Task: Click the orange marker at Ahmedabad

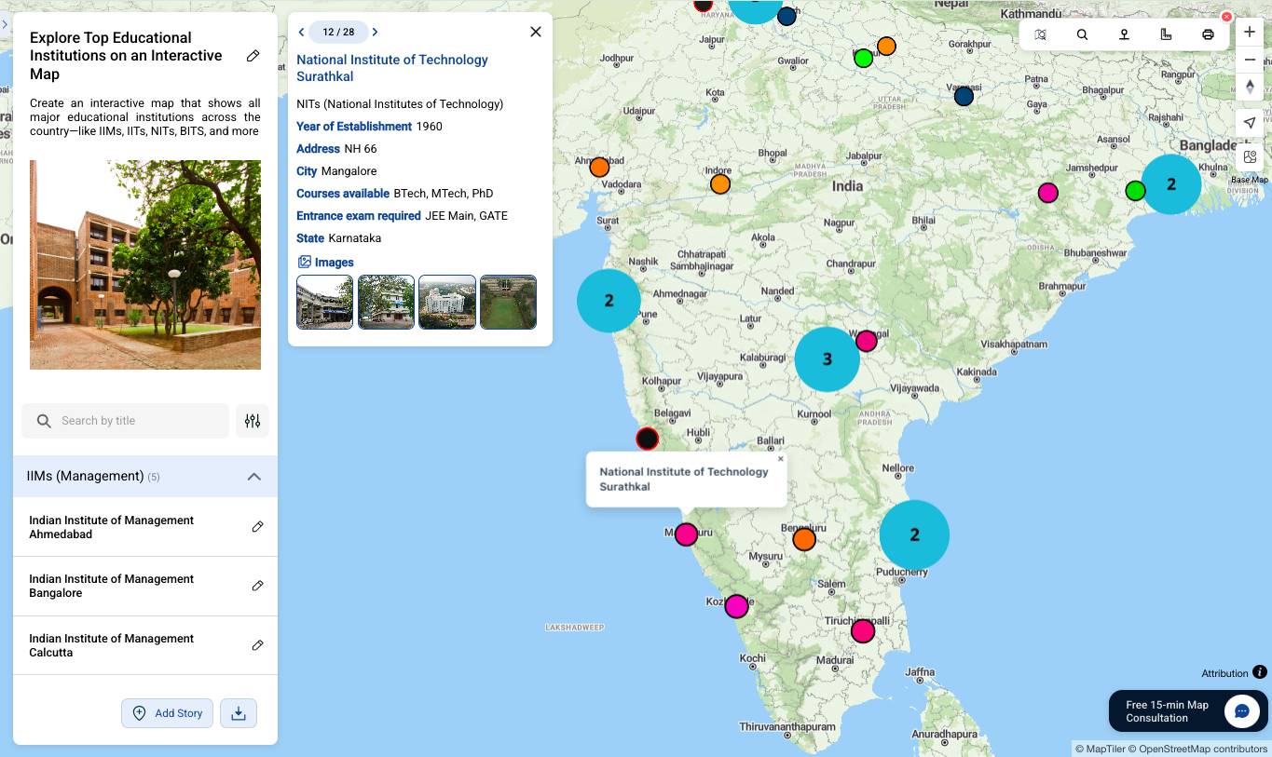Action: point(599,168)
